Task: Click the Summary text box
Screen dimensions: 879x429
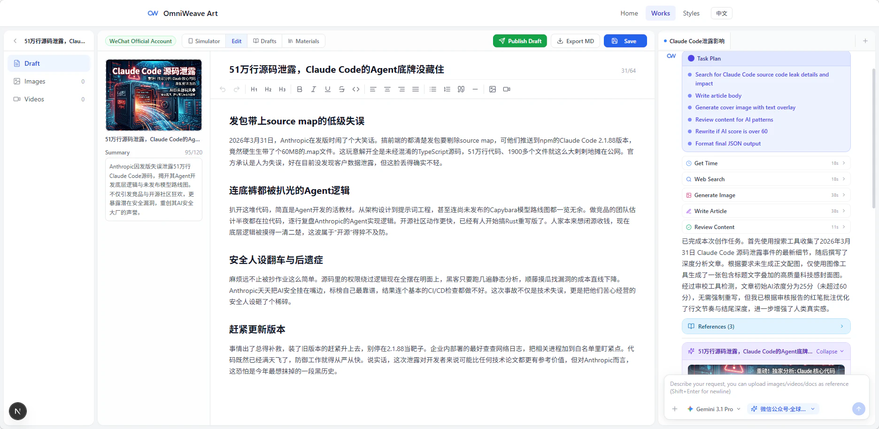Action: [154, 189]
